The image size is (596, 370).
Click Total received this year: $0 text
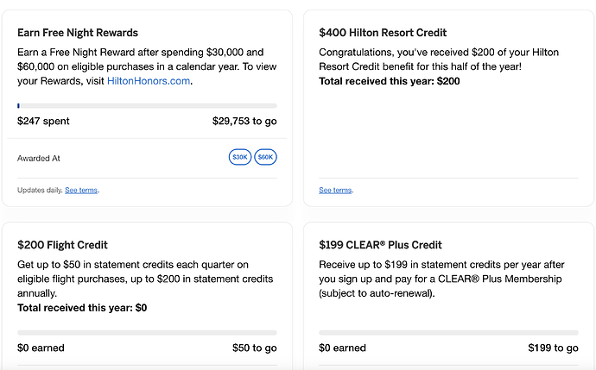82,307
